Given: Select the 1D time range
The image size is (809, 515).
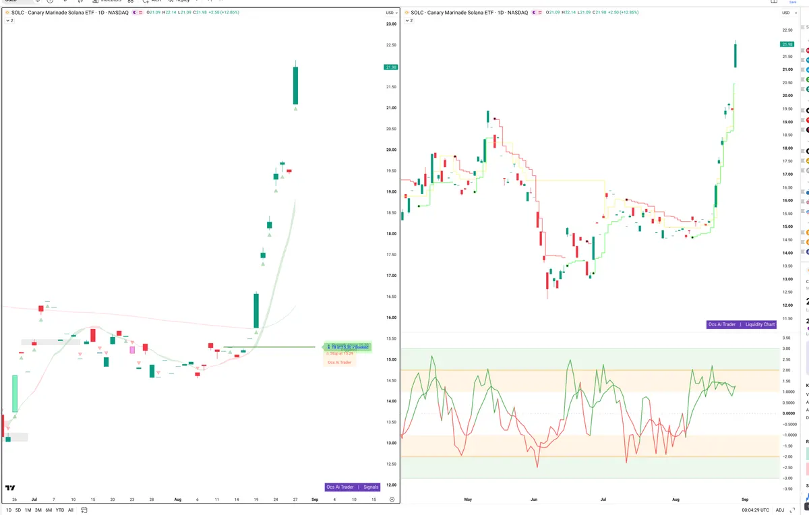Looking at the screenshot, I should click(x=9, y=510).
